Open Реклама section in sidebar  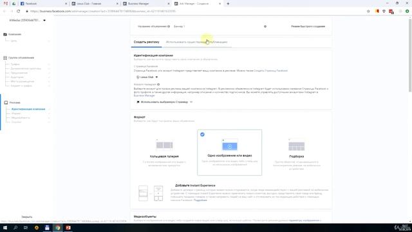click(x=15, y=102)
